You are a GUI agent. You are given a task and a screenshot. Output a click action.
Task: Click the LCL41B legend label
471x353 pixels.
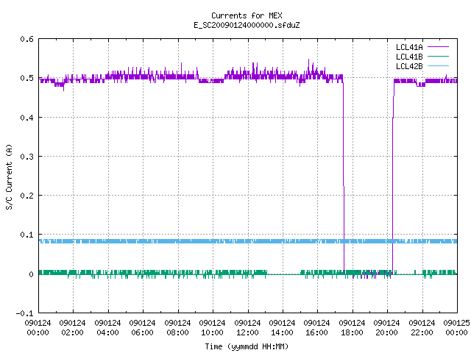pyautogui.click(x=409, y=57)
